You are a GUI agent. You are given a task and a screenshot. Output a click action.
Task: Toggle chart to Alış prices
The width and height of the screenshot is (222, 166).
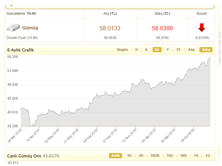[191, 50]
